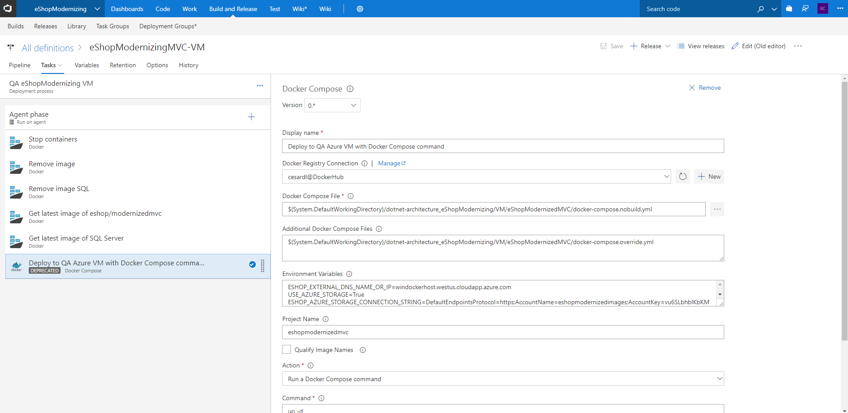The height and width of the screenshot is (413, 848).
Task: Open the user avatar EC menu
Action: click(x=823, y=8)
